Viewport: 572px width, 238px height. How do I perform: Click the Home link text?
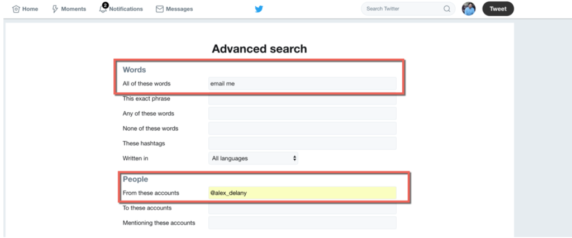click(x=30, y=9)
